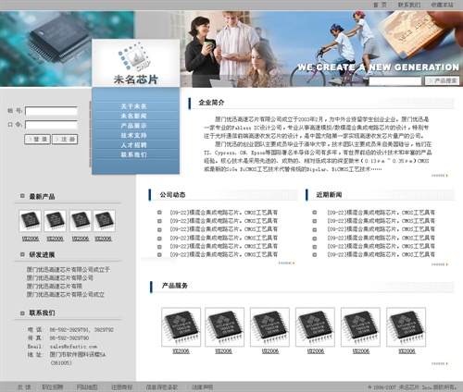
Task: Open 法律声明 link in the footer
Action: (203, 387)
